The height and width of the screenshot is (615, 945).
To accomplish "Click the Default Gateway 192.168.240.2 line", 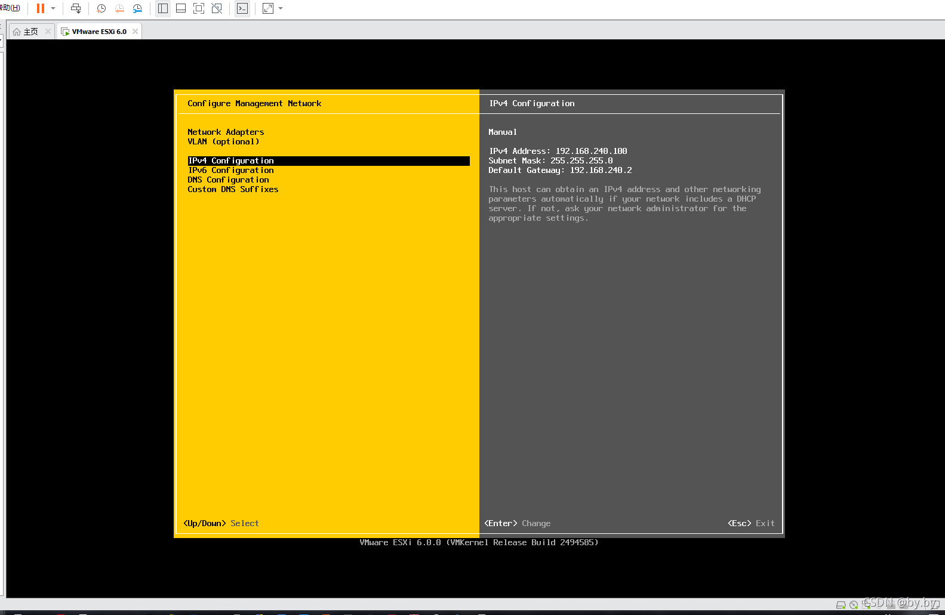I will pos(560,170).
